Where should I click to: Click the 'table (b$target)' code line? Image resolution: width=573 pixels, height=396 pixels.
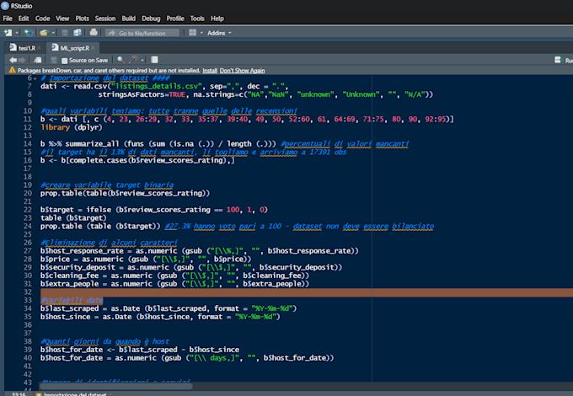73,218
